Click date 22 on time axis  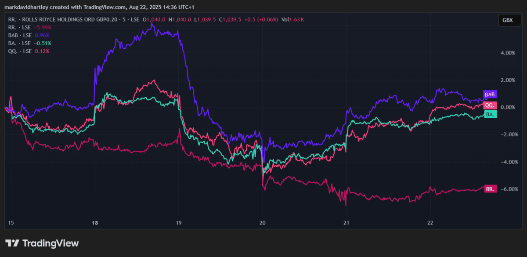coord(430,223)
